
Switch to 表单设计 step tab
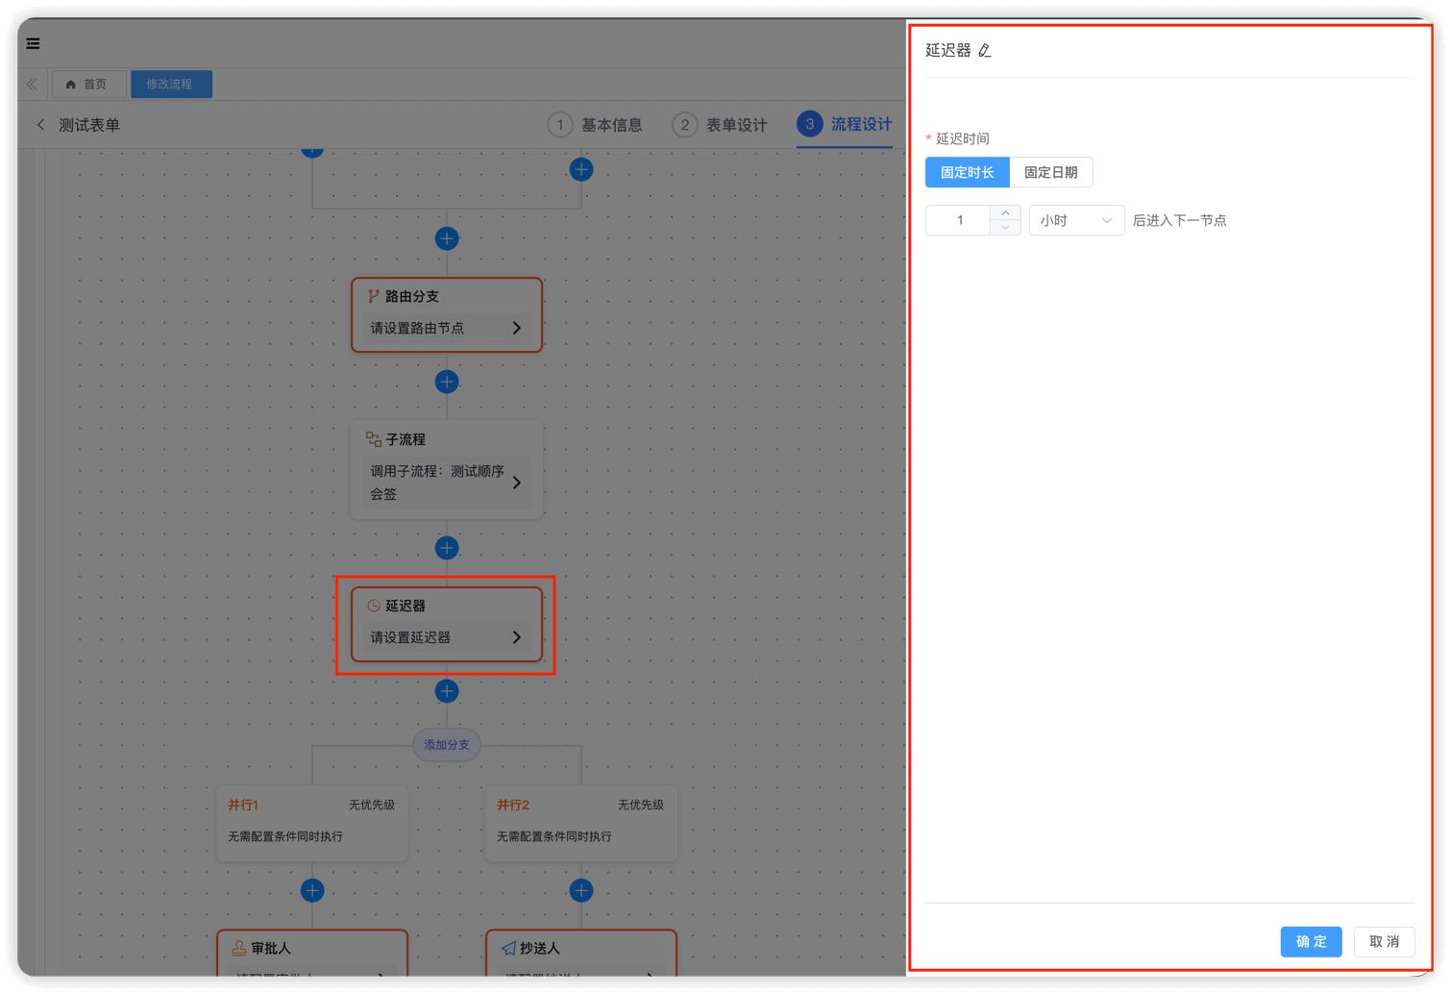[721, 125]
